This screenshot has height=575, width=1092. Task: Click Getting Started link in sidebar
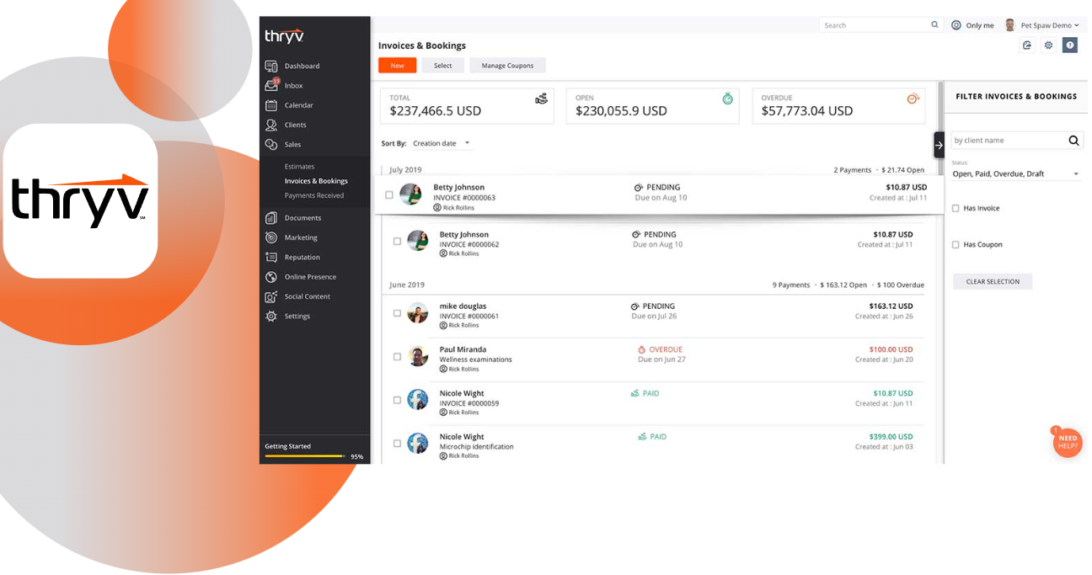click(288, 446)
